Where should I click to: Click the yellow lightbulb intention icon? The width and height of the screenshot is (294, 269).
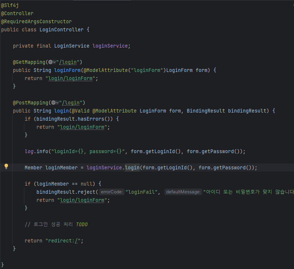[x=6, y=166]
